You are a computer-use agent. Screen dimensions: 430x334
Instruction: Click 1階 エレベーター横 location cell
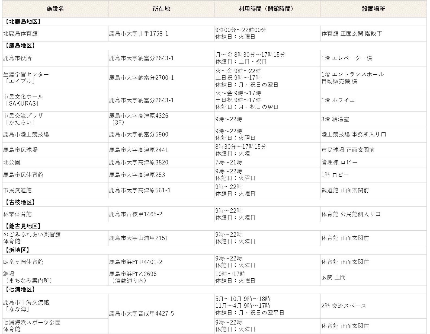click(347, 58)
